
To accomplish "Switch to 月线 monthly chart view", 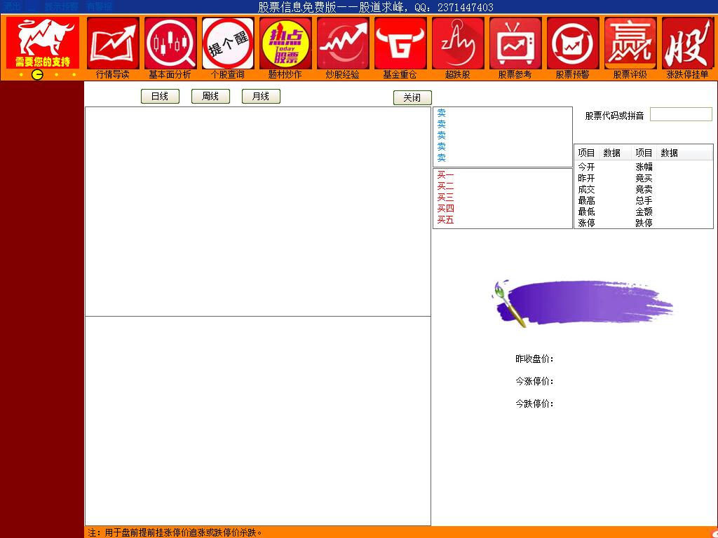I will tap(260, 96).
